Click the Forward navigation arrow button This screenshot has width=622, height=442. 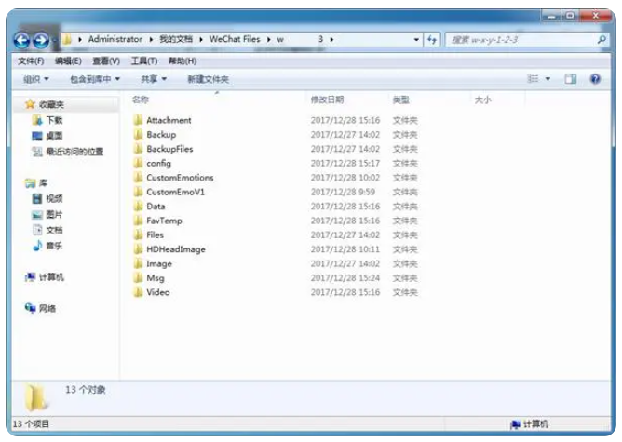click(41, 40)
